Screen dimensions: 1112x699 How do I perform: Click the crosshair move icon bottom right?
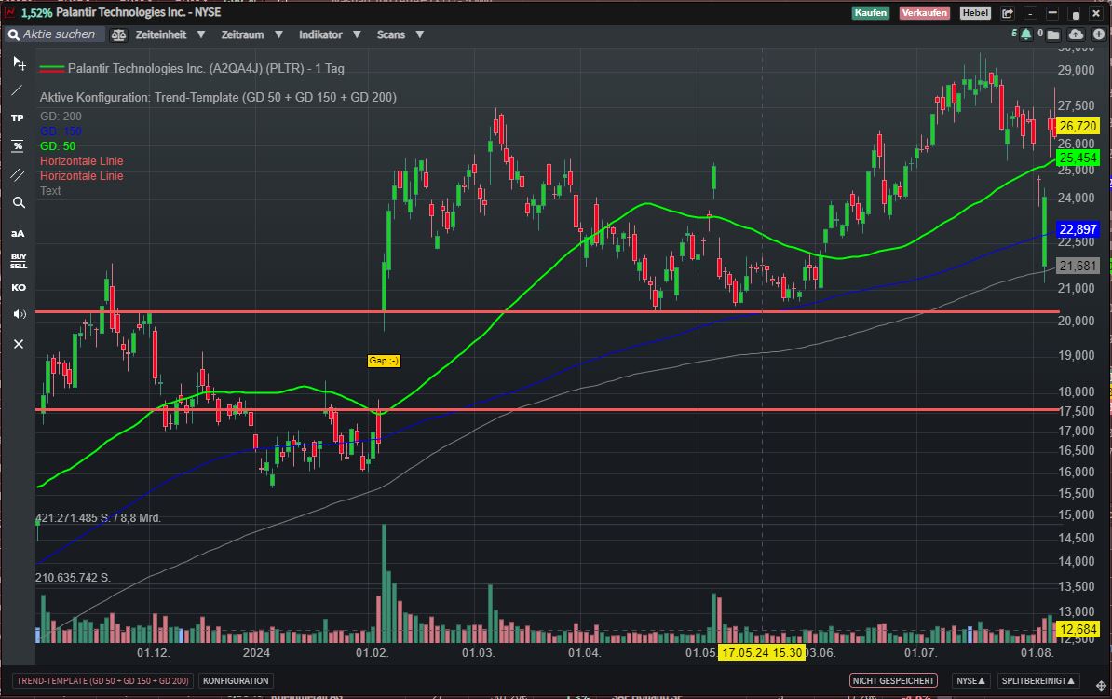point(1101,686)
